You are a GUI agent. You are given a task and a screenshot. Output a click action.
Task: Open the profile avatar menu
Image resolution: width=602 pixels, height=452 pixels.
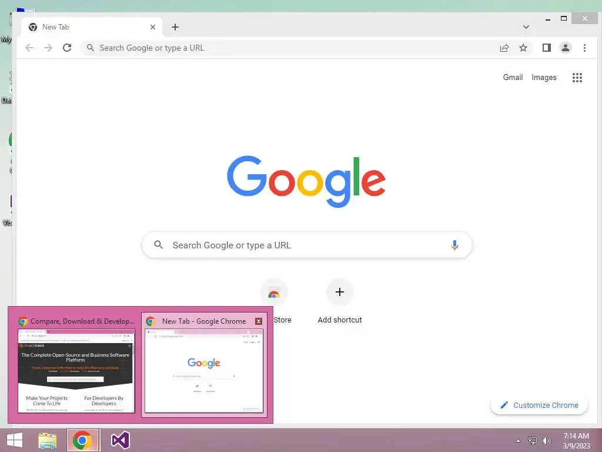(x=565, y=48)
